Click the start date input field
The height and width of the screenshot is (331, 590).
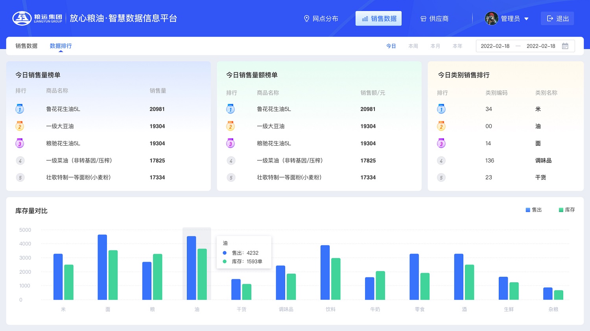click(x=495, y=46)
